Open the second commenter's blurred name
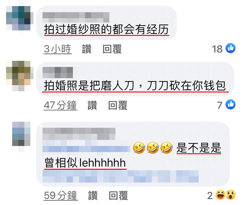 point(58,72)
